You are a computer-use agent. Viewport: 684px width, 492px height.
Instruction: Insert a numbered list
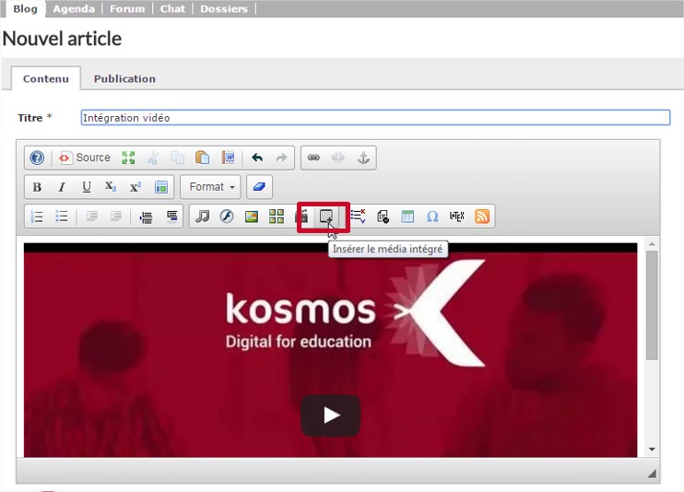(x=37, y=217)
